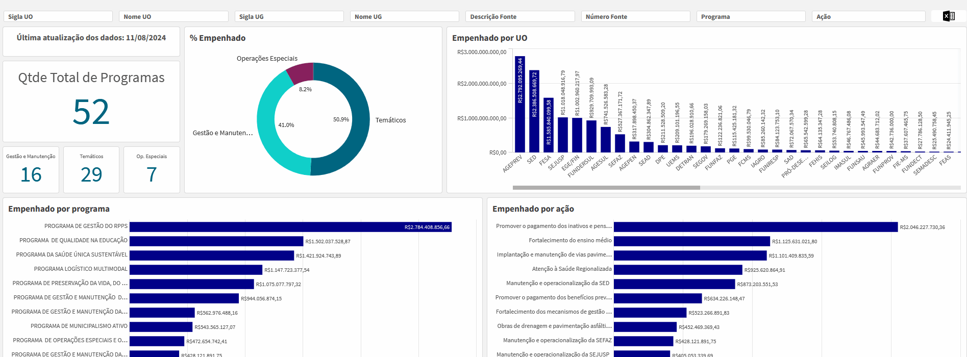
Task: Select the Operações Especiais donut slice
Action: 301,72
